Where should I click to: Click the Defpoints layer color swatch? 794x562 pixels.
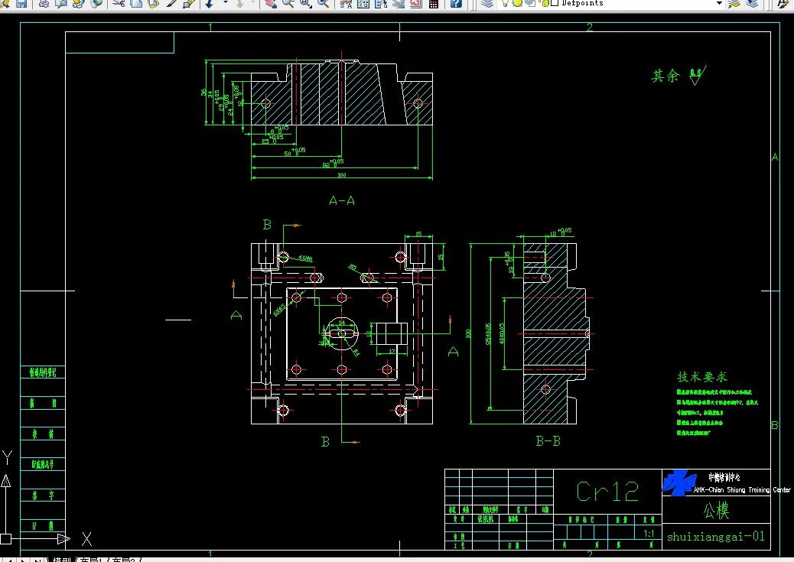click(x=554, y=3)
